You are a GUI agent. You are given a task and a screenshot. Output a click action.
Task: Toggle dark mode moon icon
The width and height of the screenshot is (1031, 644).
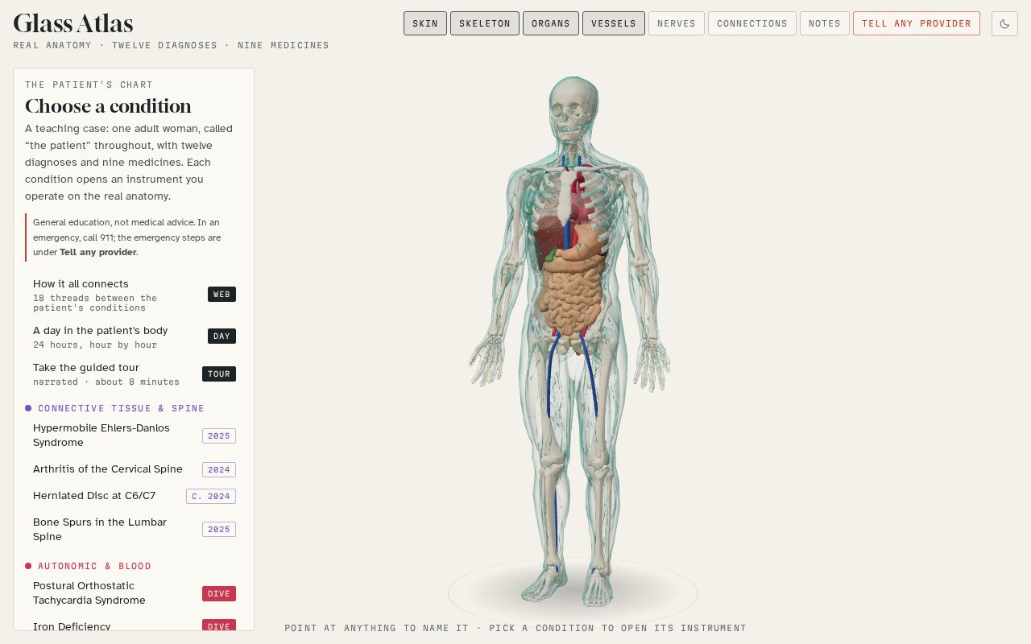click(1004, 23)
